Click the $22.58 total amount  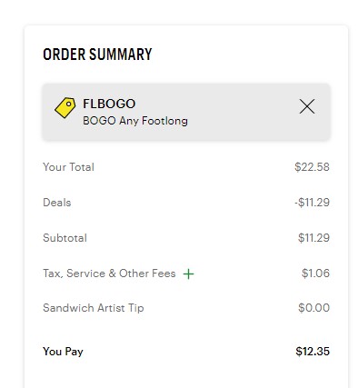coord(312,167)
